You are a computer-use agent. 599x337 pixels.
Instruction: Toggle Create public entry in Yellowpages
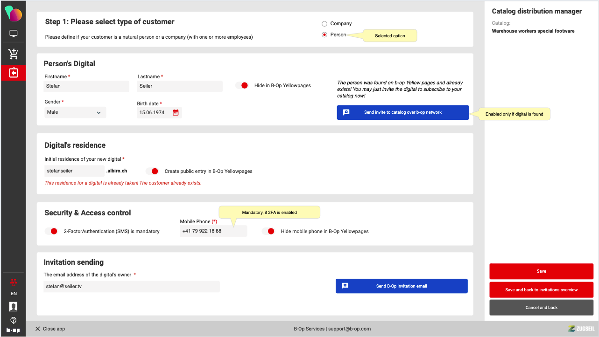[x=152, y=171]
